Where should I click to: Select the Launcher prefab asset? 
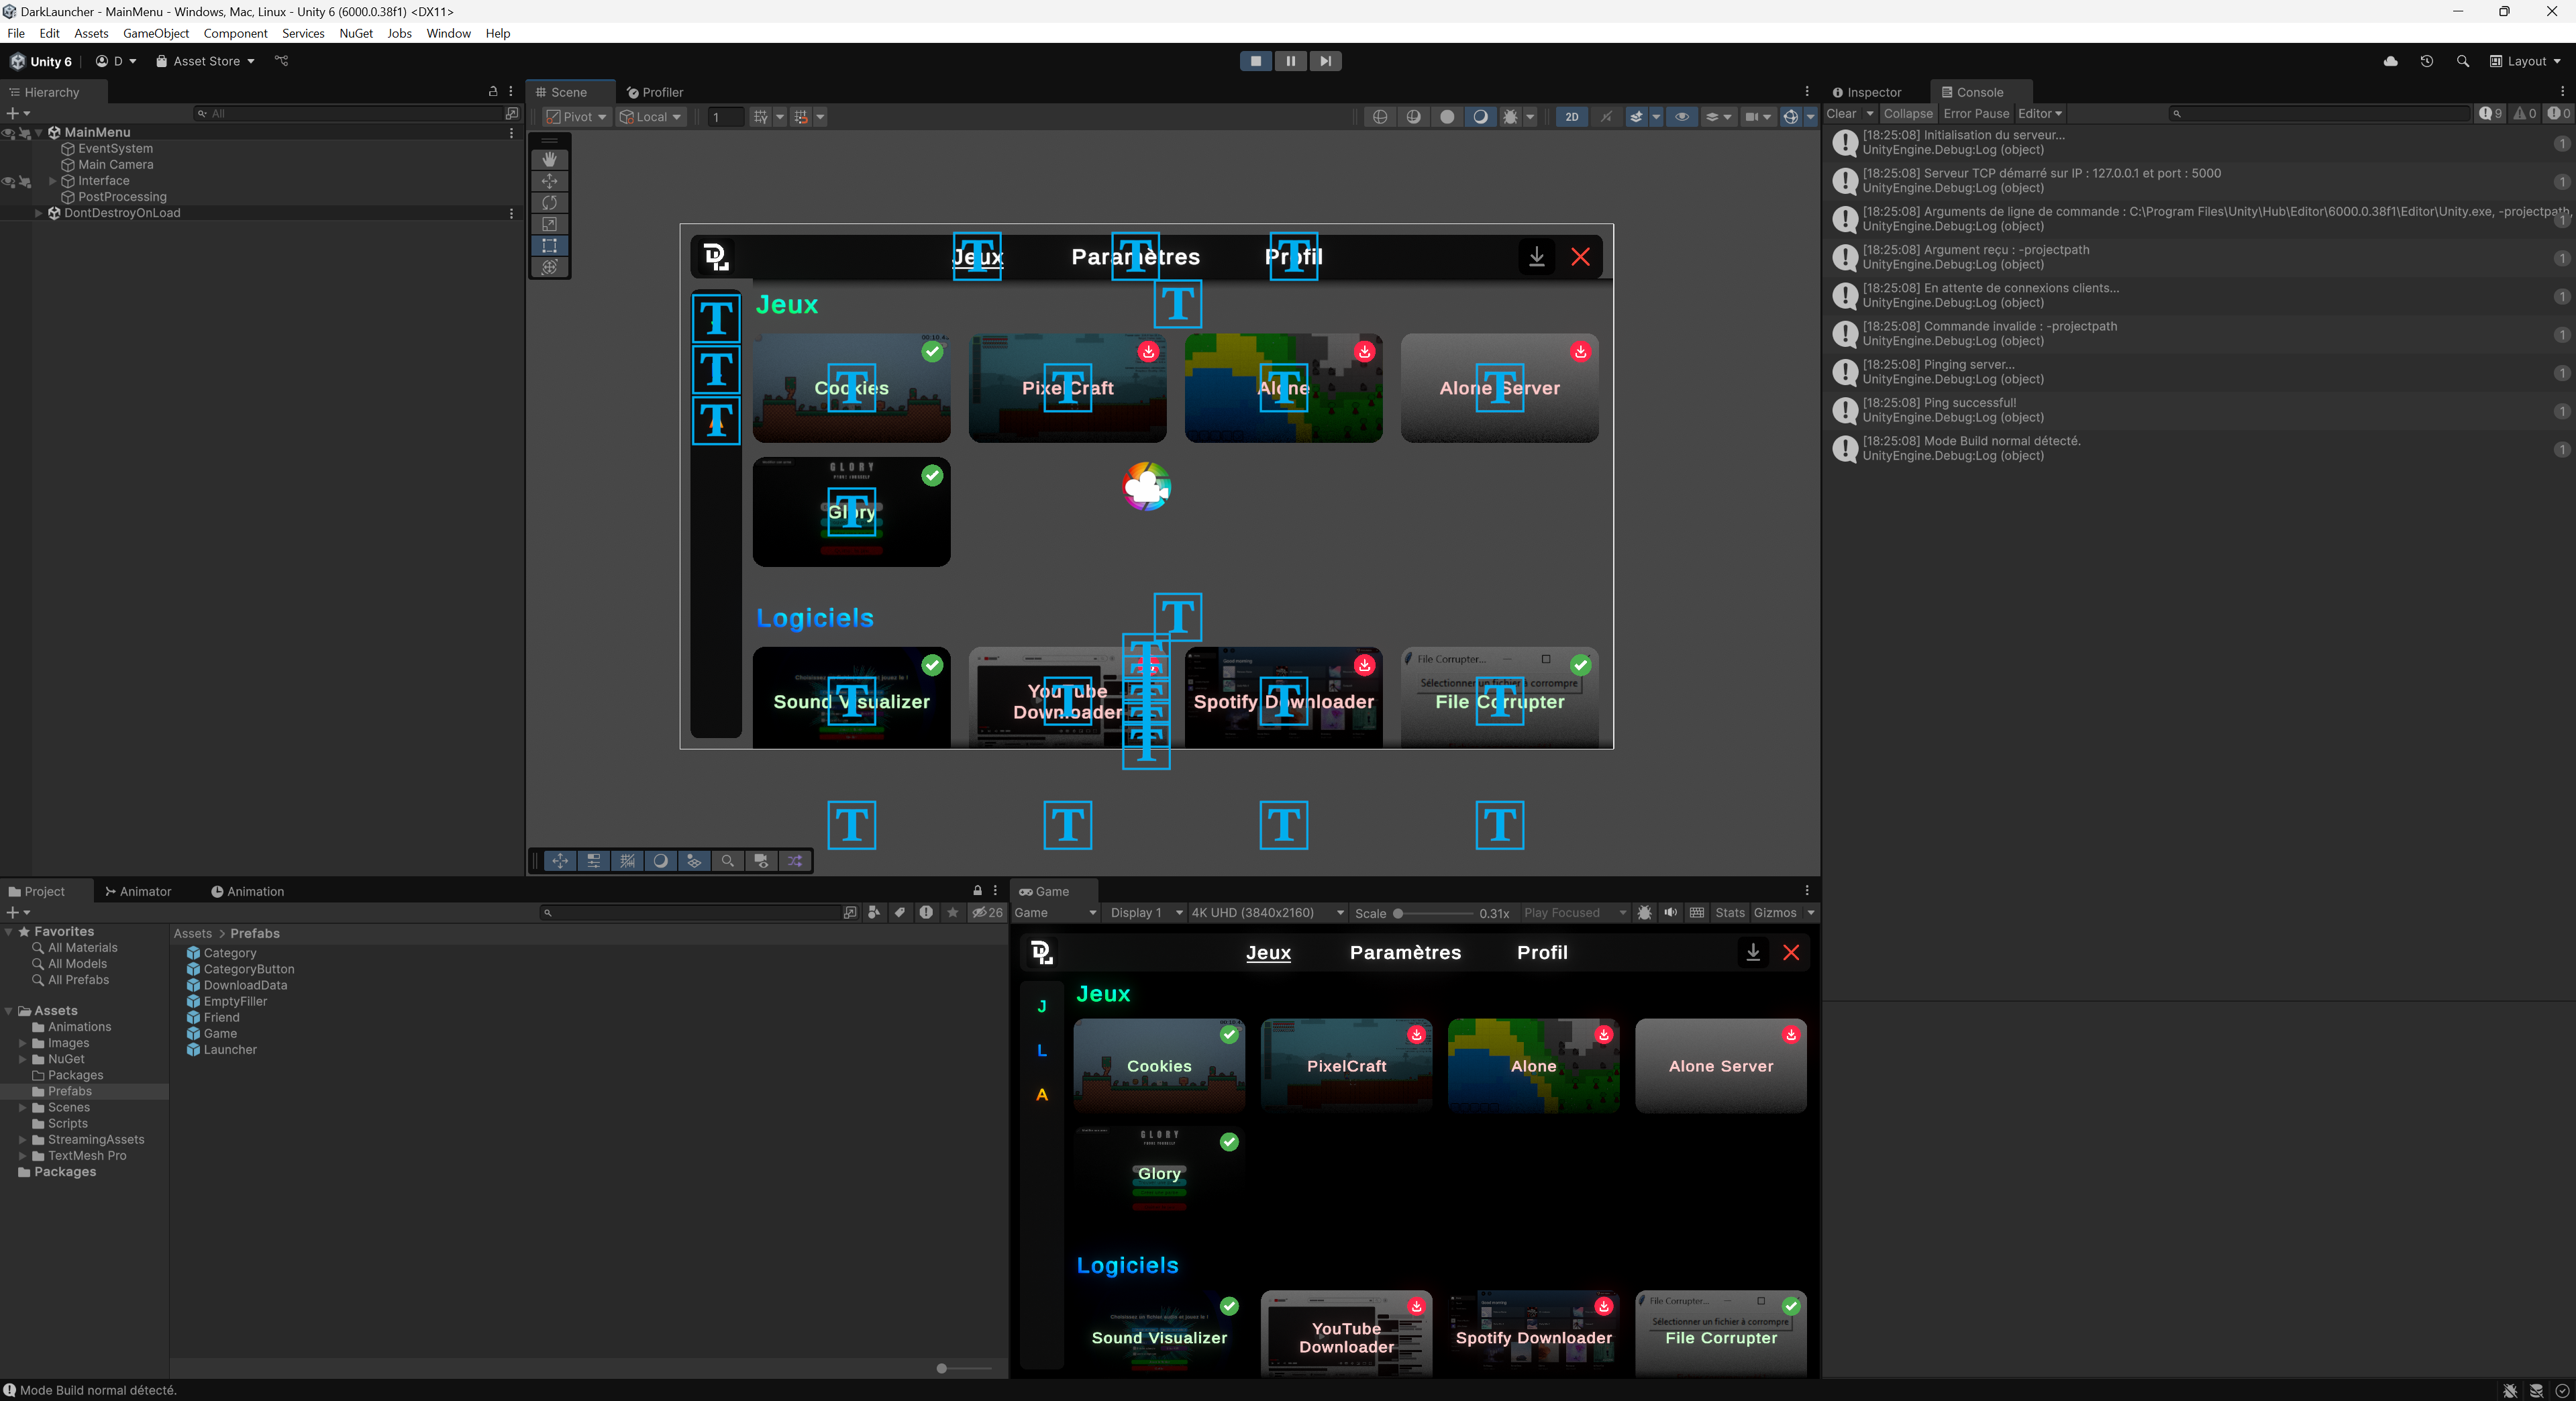(230, 1050)
